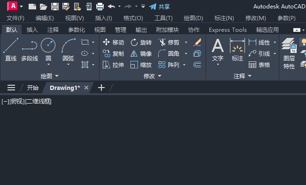306x185 pixels.
Task: Click the New file icon
Action: pos(32,7)
